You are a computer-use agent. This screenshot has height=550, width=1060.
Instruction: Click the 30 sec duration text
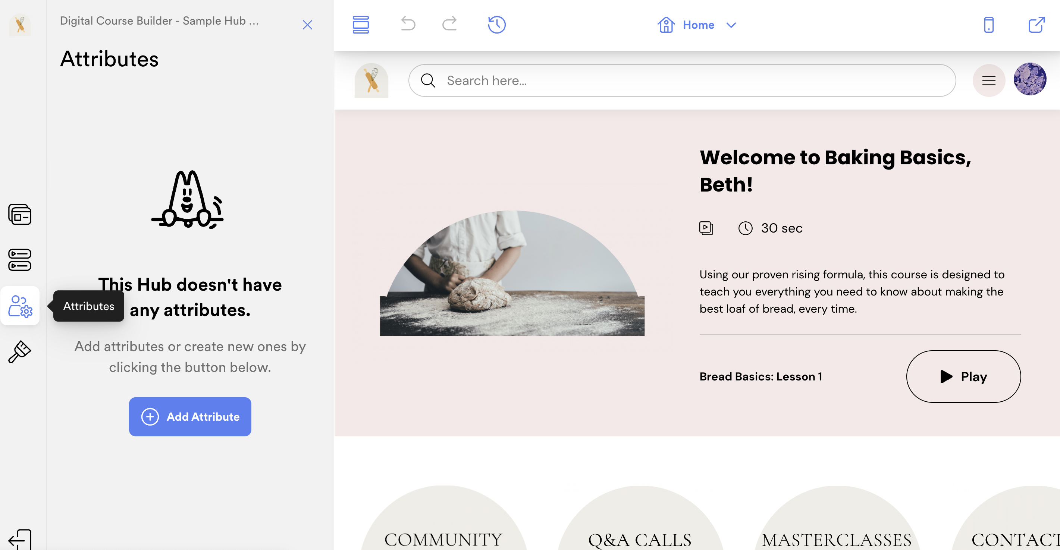click(x=781, y=228)
